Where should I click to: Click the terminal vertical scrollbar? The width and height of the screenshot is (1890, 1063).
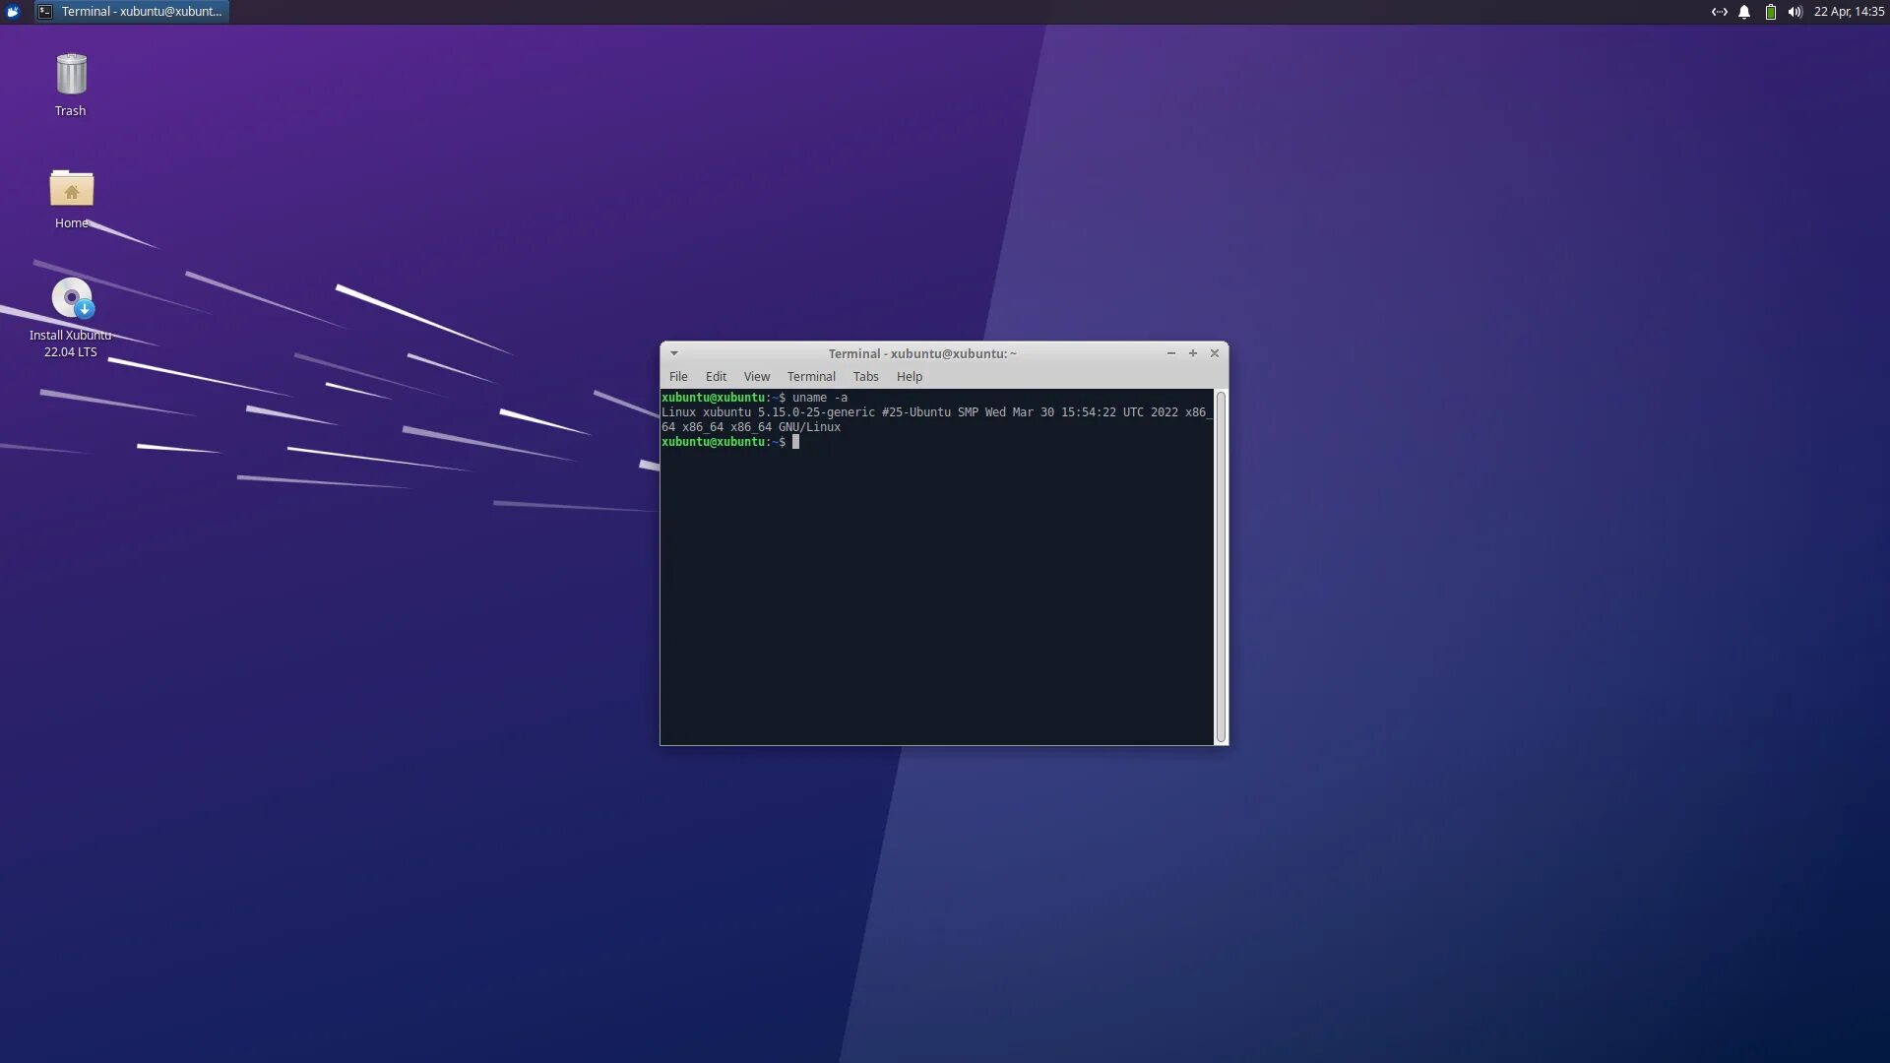pos(1221,566)
